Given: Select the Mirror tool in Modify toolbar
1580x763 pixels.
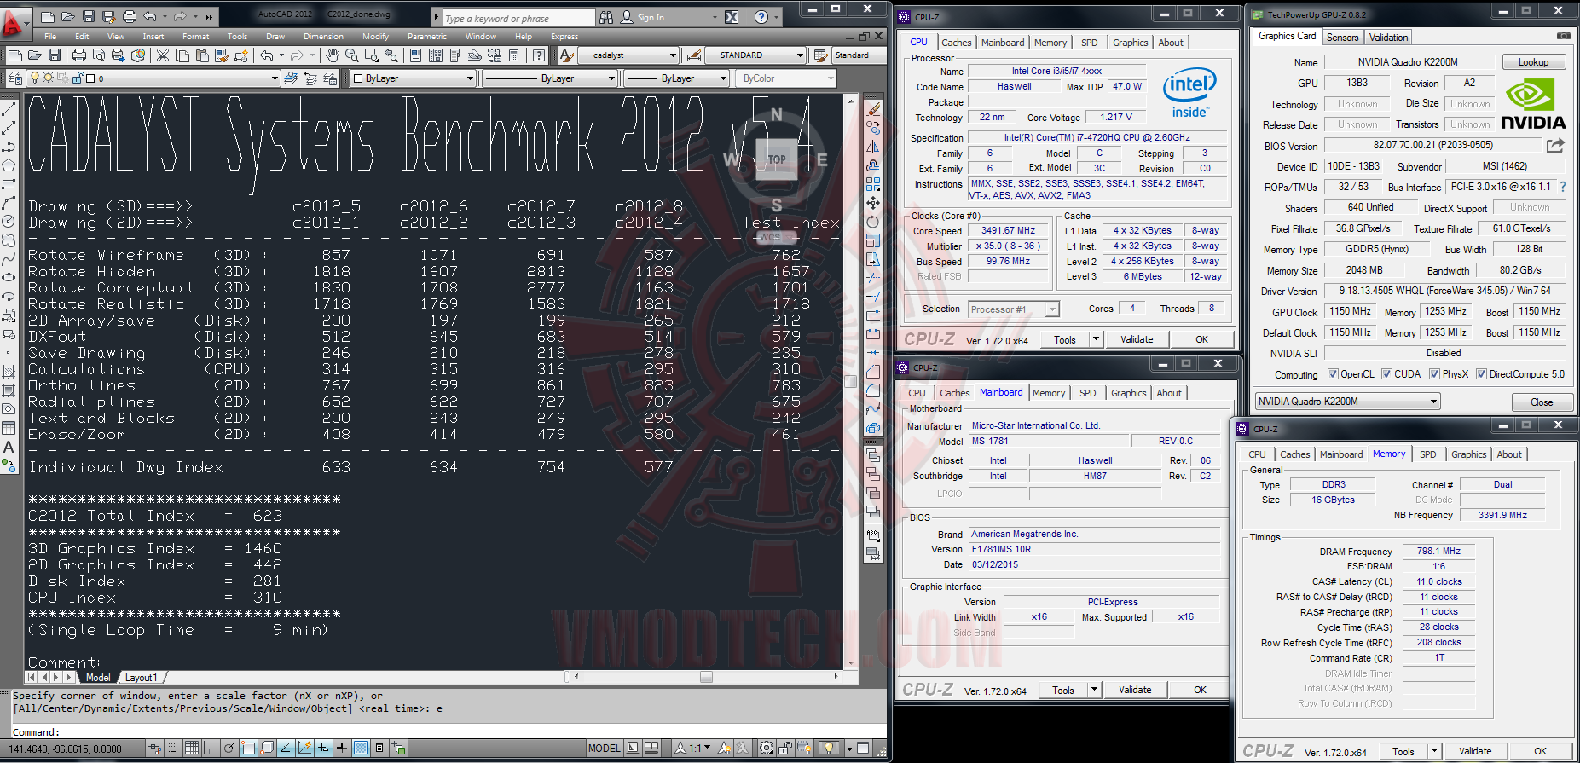Looking at the screenshot, I should 873,147.
